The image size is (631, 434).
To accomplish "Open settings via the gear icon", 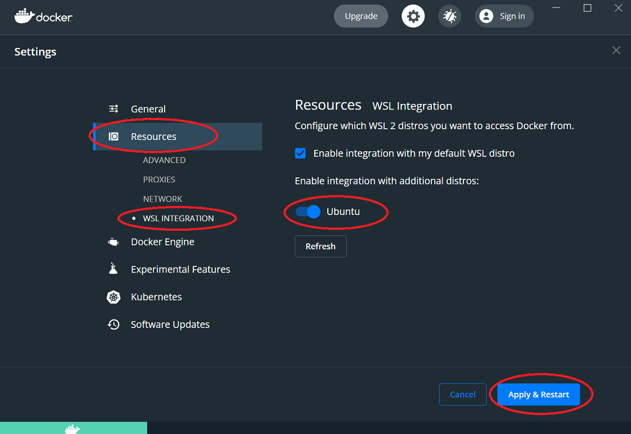I will point(413,16).
